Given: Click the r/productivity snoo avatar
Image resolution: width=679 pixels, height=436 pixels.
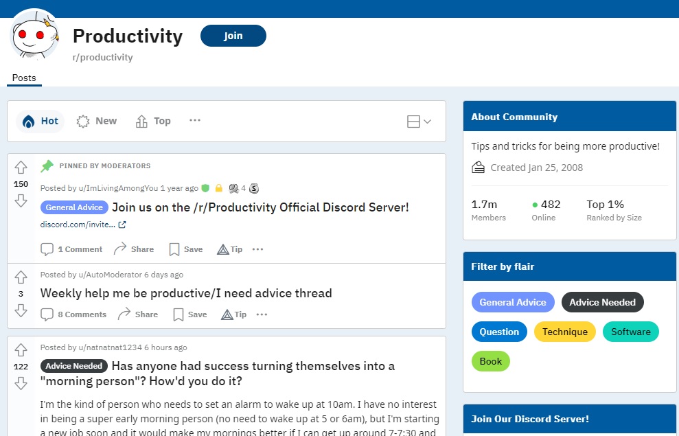Looking at the screenshot, I should tap(34, 36).
